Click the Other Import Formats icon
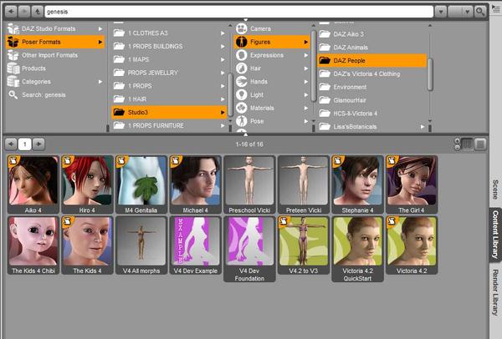 13,55
